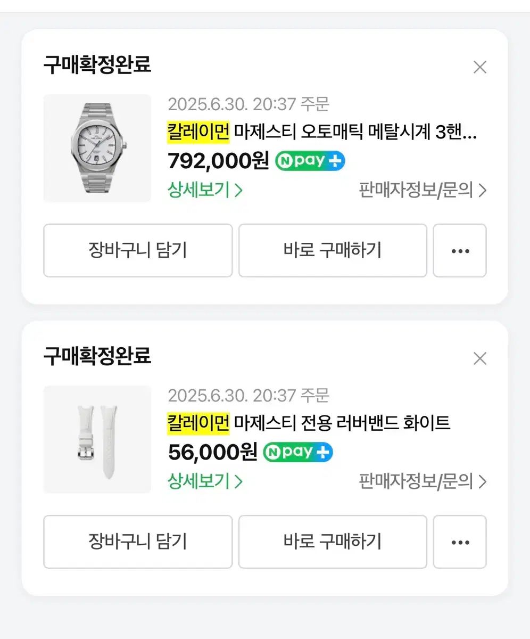Dismiss the watch order card with X

480,68
